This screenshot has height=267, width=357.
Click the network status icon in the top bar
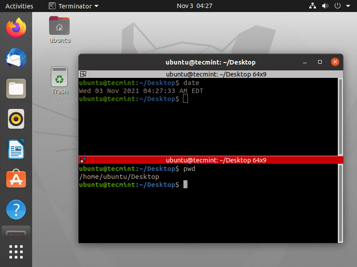(312, 6)
